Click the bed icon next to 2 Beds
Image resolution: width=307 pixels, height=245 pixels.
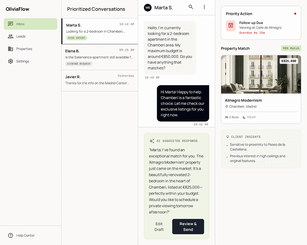(226, 117)
